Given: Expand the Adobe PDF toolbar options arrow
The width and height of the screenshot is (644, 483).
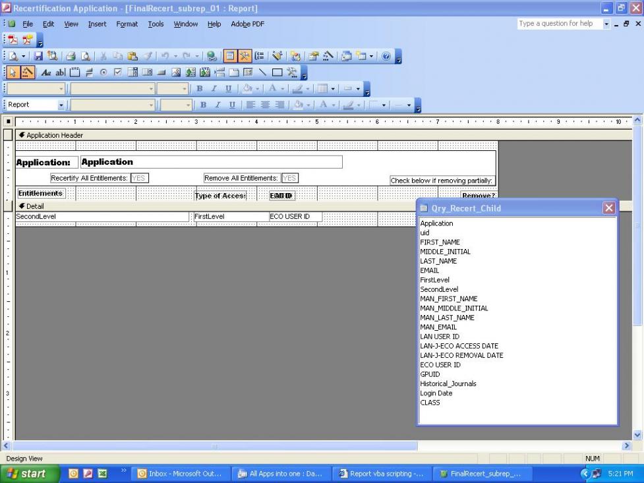Looking at the screenshot, I should (40, 40).
